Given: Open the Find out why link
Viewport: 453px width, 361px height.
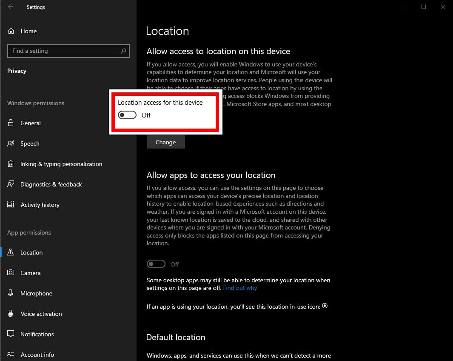Looking at the screenshot, I should [240, 288].
